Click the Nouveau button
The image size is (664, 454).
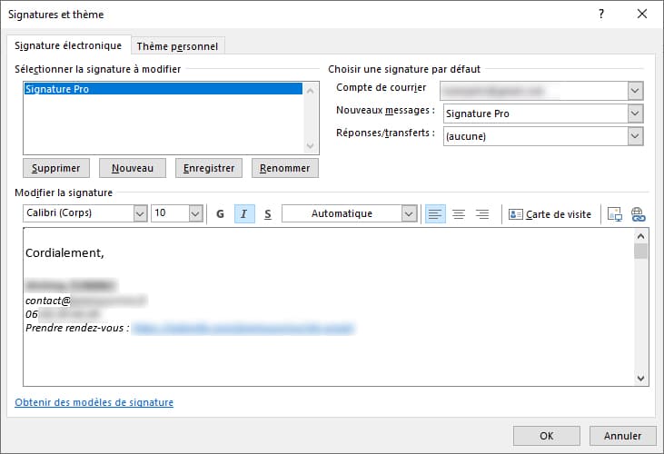tap(133, 168)
